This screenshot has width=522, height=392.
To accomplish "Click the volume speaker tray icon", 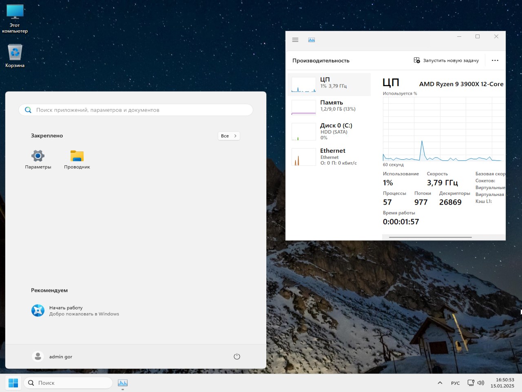I will [x=481, y=383].
